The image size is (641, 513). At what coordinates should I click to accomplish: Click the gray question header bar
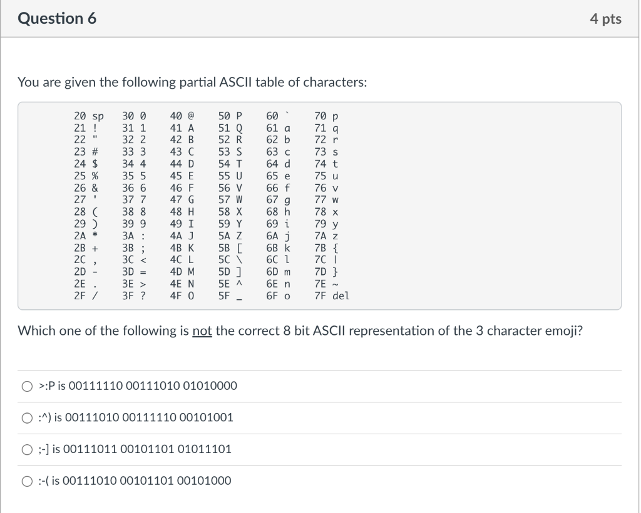[320, 18]
